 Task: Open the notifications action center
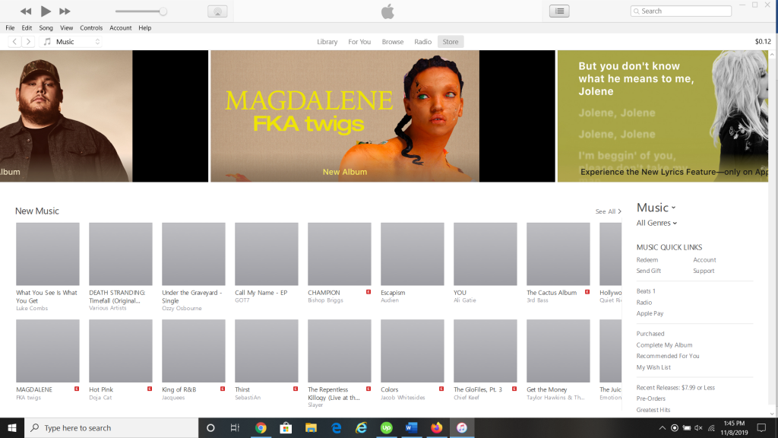(761, 427)
